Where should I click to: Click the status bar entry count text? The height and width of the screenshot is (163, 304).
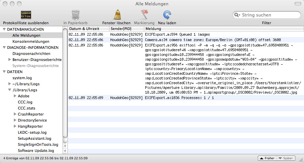click(x=45, y=158)
